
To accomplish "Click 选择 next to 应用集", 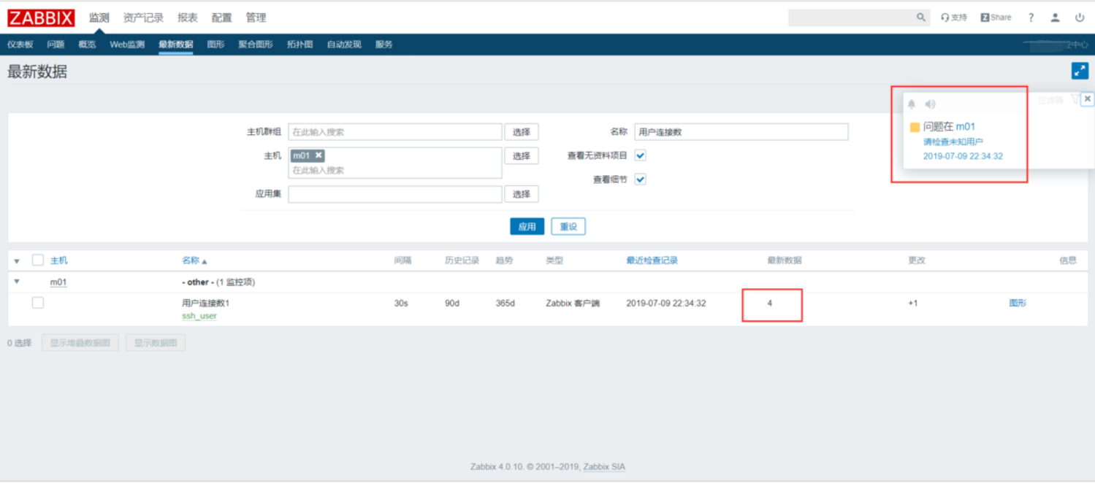I will pyautogui.click(x=522, y=194).
